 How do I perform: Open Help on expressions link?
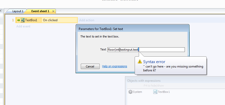pos(114,66)
